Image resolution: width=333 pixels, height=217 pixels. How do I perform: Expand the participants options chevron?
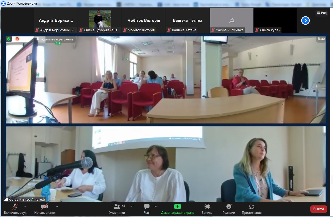[131, 206]
